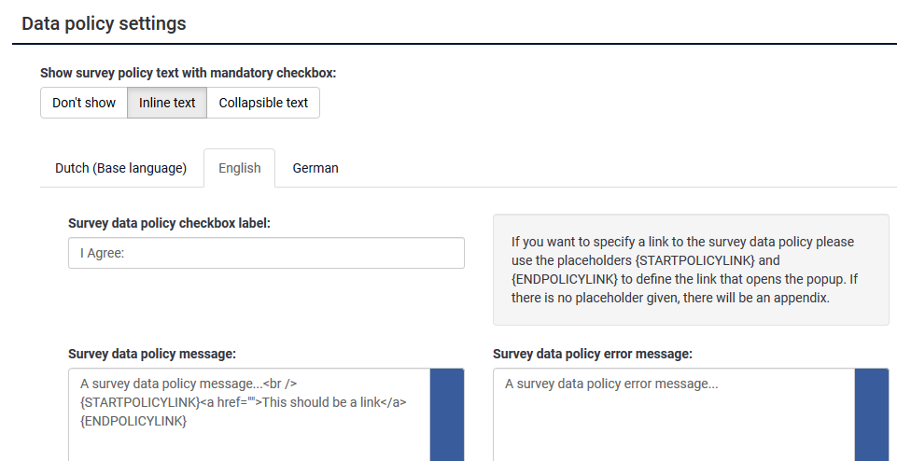Click the grey placeholder help info box
897x461 pixels.
691,270
